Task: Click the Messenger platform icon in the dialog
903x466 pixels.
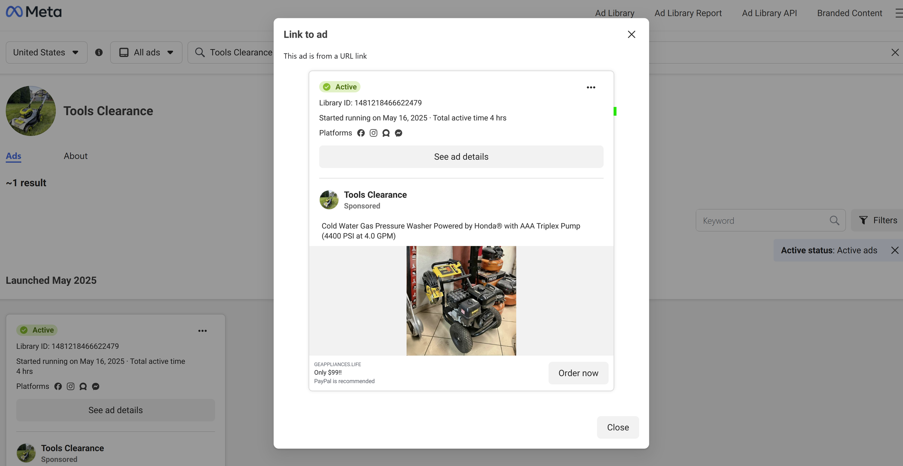Action: 399,133
